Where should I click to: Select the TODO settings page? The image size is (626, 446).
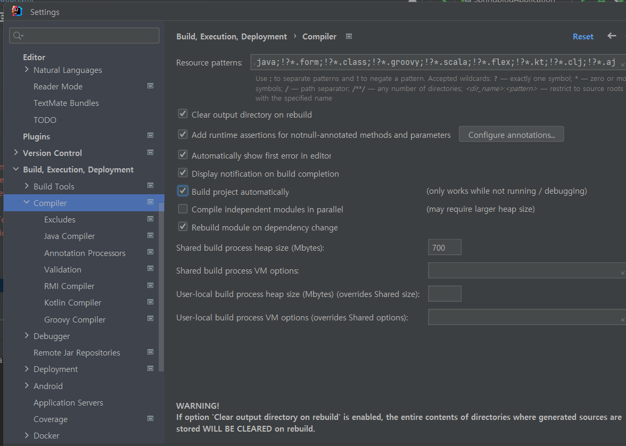click(45, 120)
